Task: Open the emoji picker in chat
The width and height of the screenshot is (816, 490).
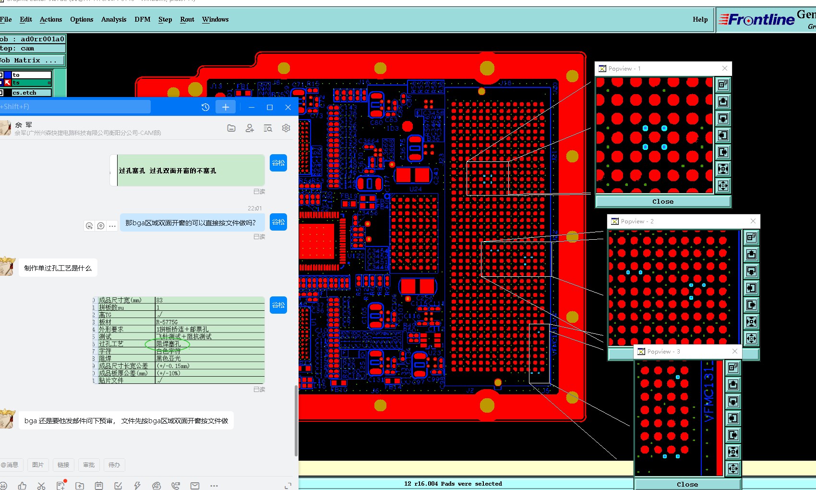Action: click(3, 486)
